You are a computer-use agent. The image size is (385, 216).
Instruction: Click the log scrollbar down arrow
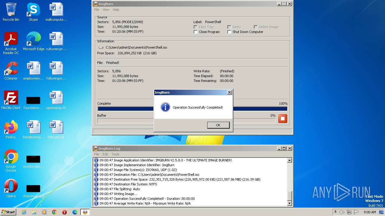coord(290,203)
